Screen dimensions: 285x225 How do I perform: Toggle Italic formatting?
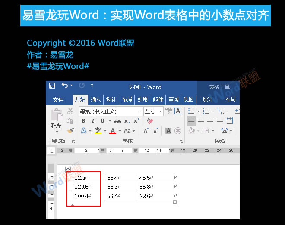(x=92, y=121)
